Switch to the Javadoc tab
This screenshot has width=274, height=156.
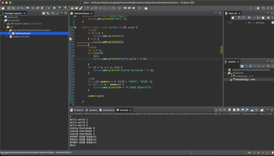tap(91, 110)
